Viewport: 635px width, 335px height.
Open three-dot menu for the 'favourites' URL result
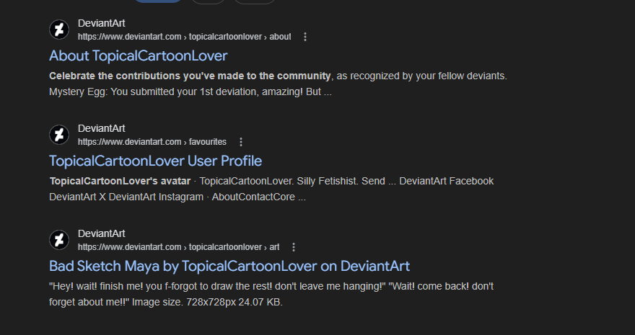(x=241, y=142)
